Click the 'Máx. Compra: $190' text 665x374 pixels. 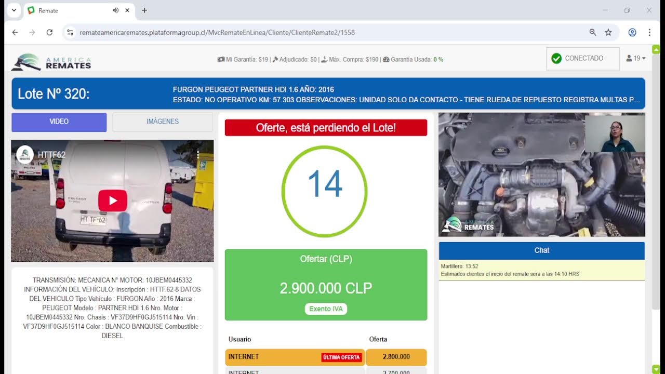point(353,60)
